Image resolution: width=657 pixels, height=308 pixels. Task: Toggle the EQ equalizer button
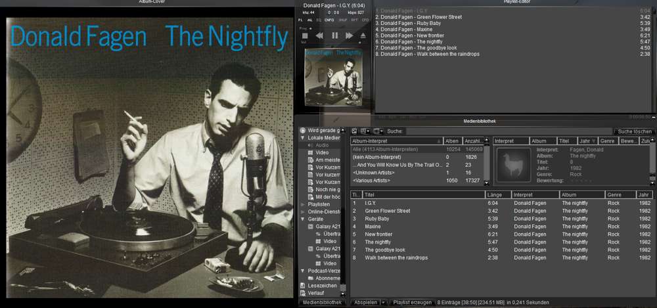319,20
